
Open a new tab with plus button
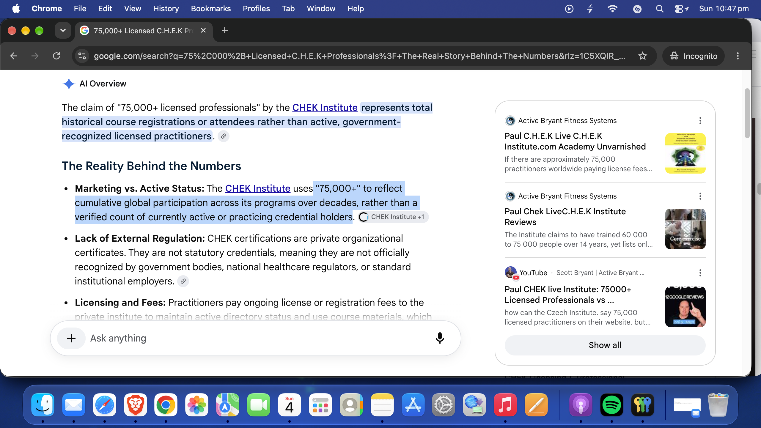(225, 31)
